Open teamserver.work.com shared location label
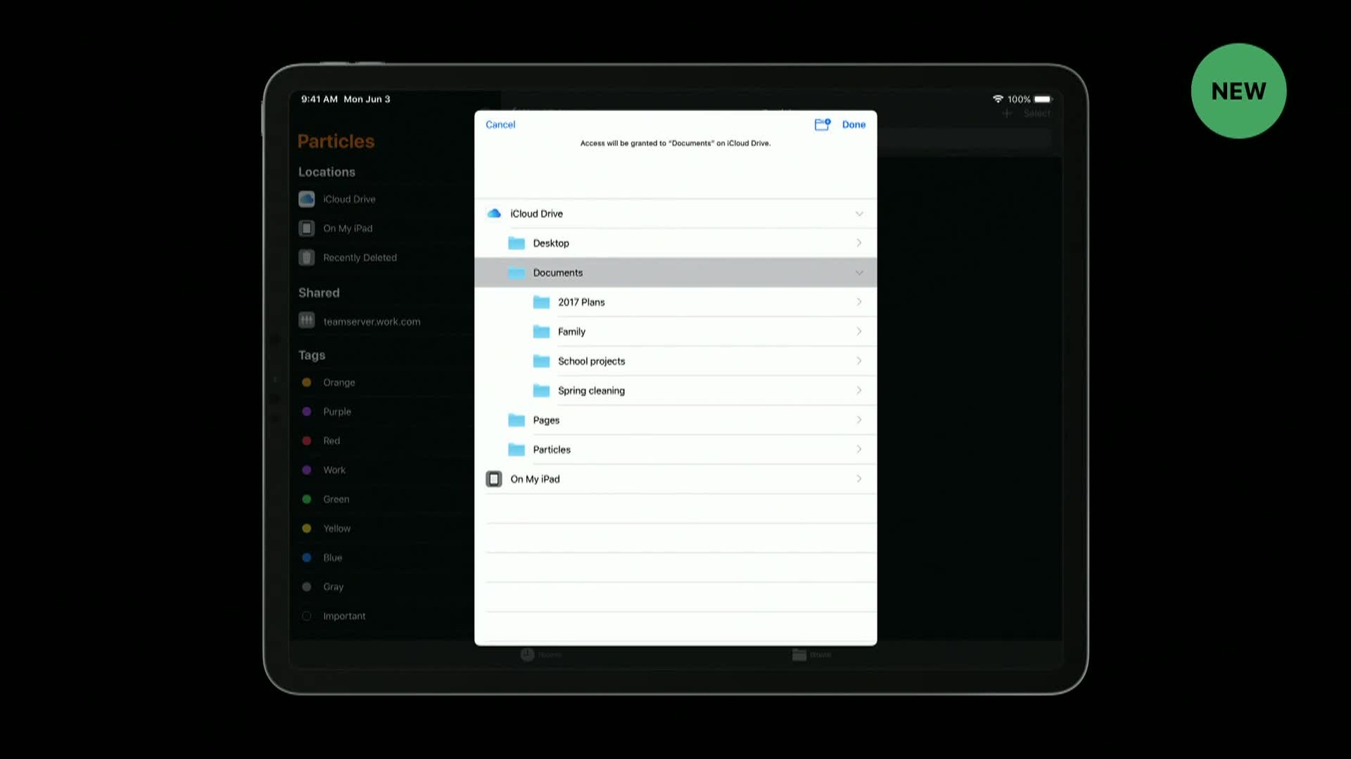The width and height of the screenshot is (1351, 759). tap(372, 322)
